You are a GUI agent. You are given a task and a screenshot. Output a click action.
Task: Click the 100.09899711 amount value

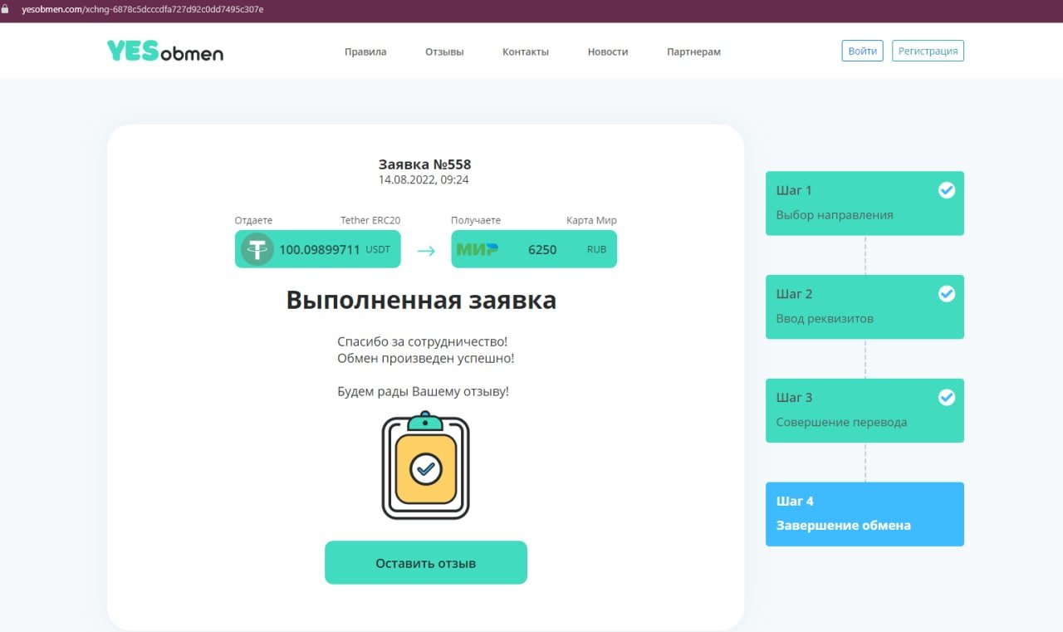pyautogui.click(x=320, y=249)
